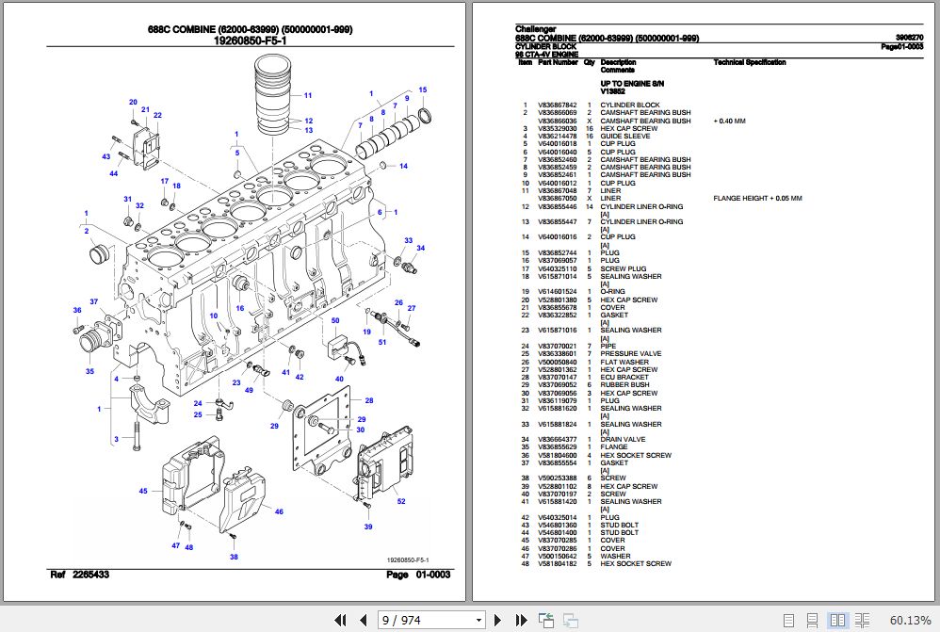This screenshot has height=632, width=940.
Task: Go to the previous page arrow
Action: pos(364,620)
